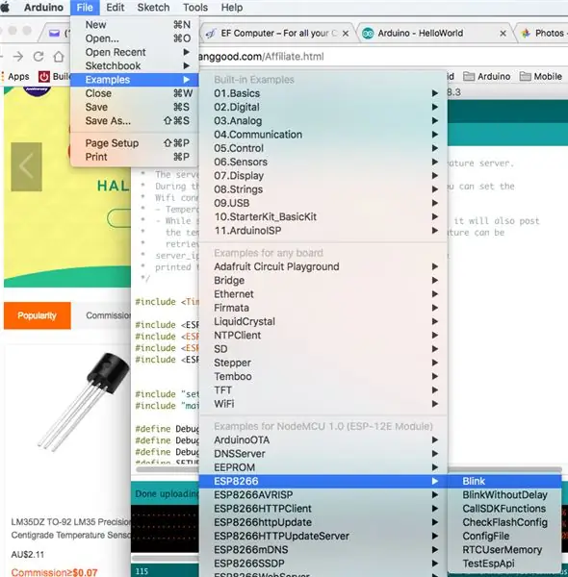Image resolution: width=568 pixels, height=577 pixels.
Task: Open 10.StarterKit_BasicKit submenu
Action: click(x=323, y=216)
